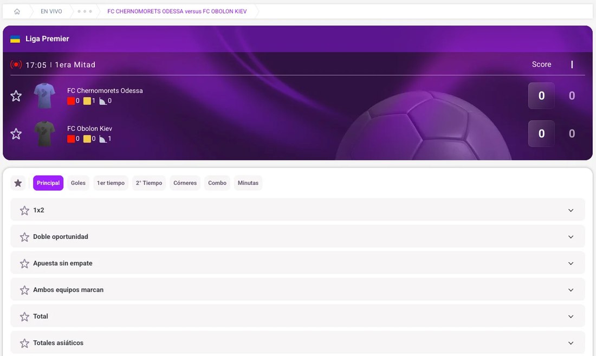Click Chernomorets Odessa total score box

542,96
